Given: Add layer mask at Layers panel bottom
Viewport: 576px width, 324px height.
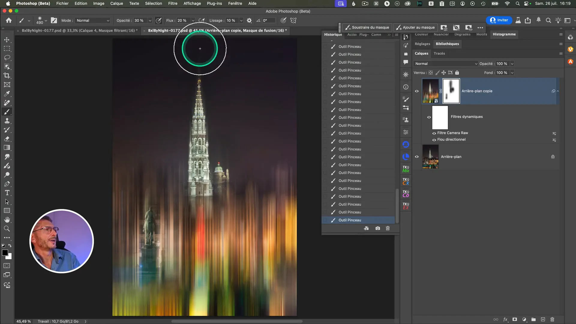Looking at the screenshot, I should click(515, 319).
